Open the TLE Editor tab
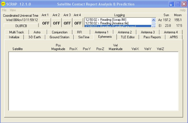This screenshot has width=188, height=123. [128, 37]
